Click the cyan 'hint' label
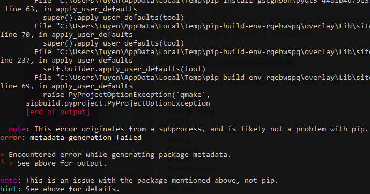370x194 pixels. [x=9, y=189]
